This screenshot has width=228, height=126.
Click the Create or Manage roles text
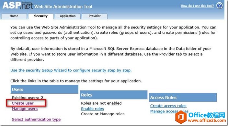point(103,114)
